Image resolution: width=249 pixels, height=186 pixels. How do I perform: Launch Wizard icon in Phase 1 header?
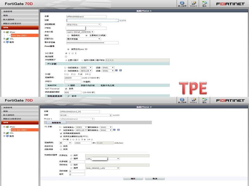pyautogui.click(x=193, y=3)
